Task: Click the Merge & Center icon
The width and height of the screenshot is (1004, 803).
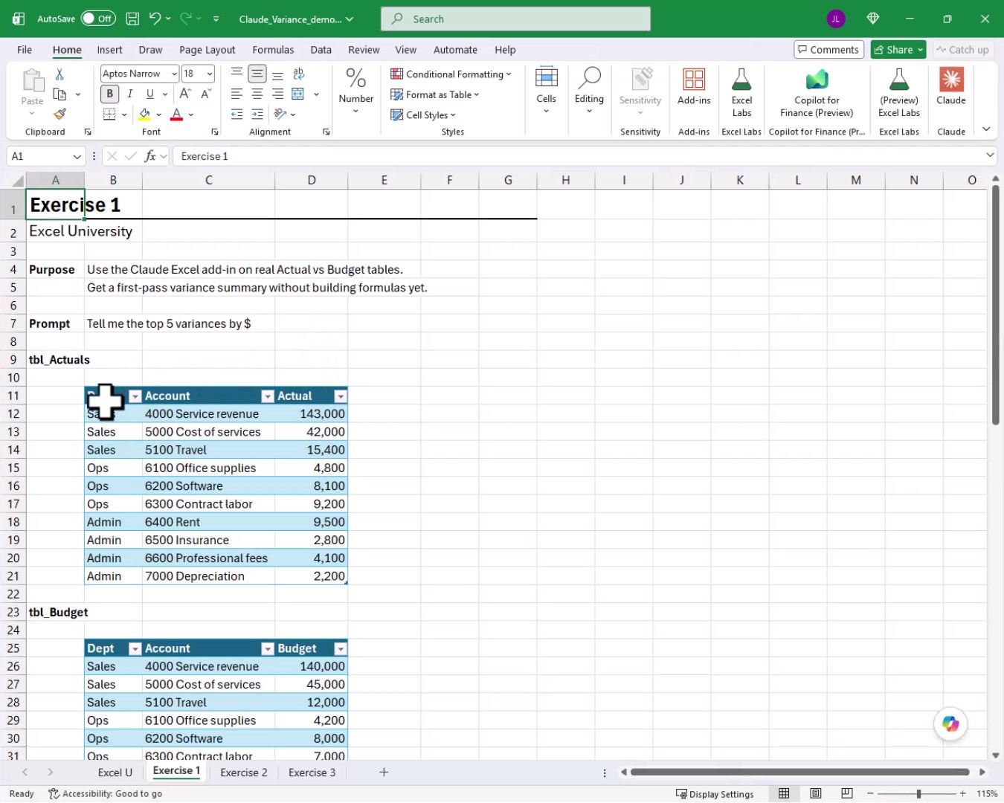Action: tap(298, 94)
